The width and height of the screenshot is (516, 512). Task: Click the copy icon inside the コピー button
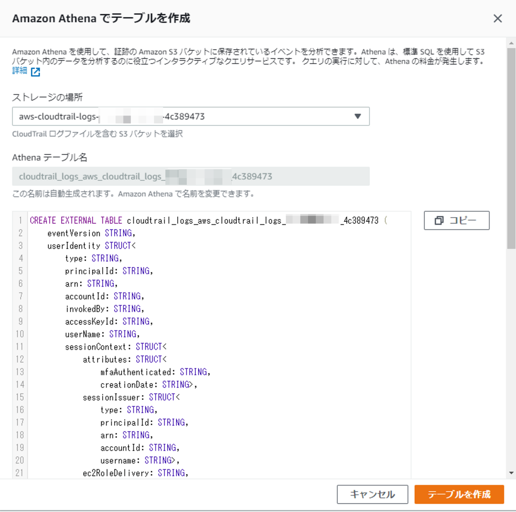point(440,221)
